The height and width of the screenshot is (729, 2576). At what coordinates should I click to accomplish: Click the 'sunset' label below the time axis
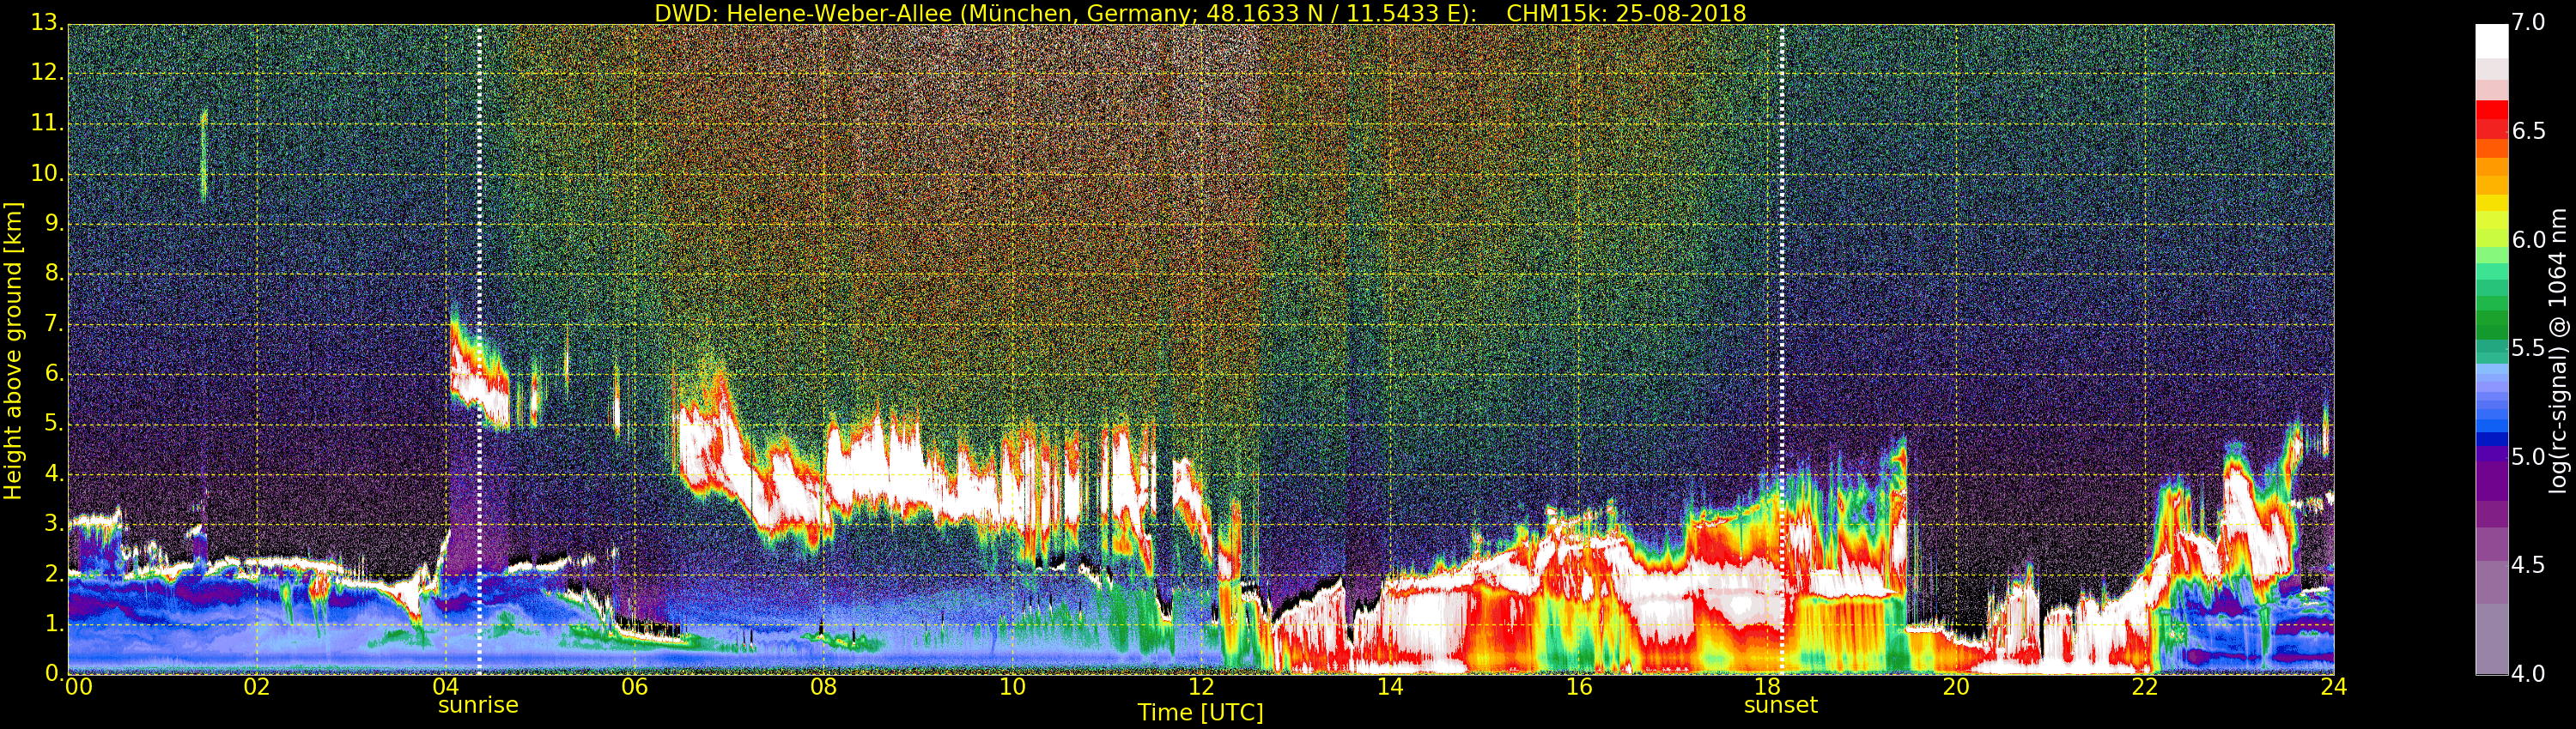tap(1781, 705)
